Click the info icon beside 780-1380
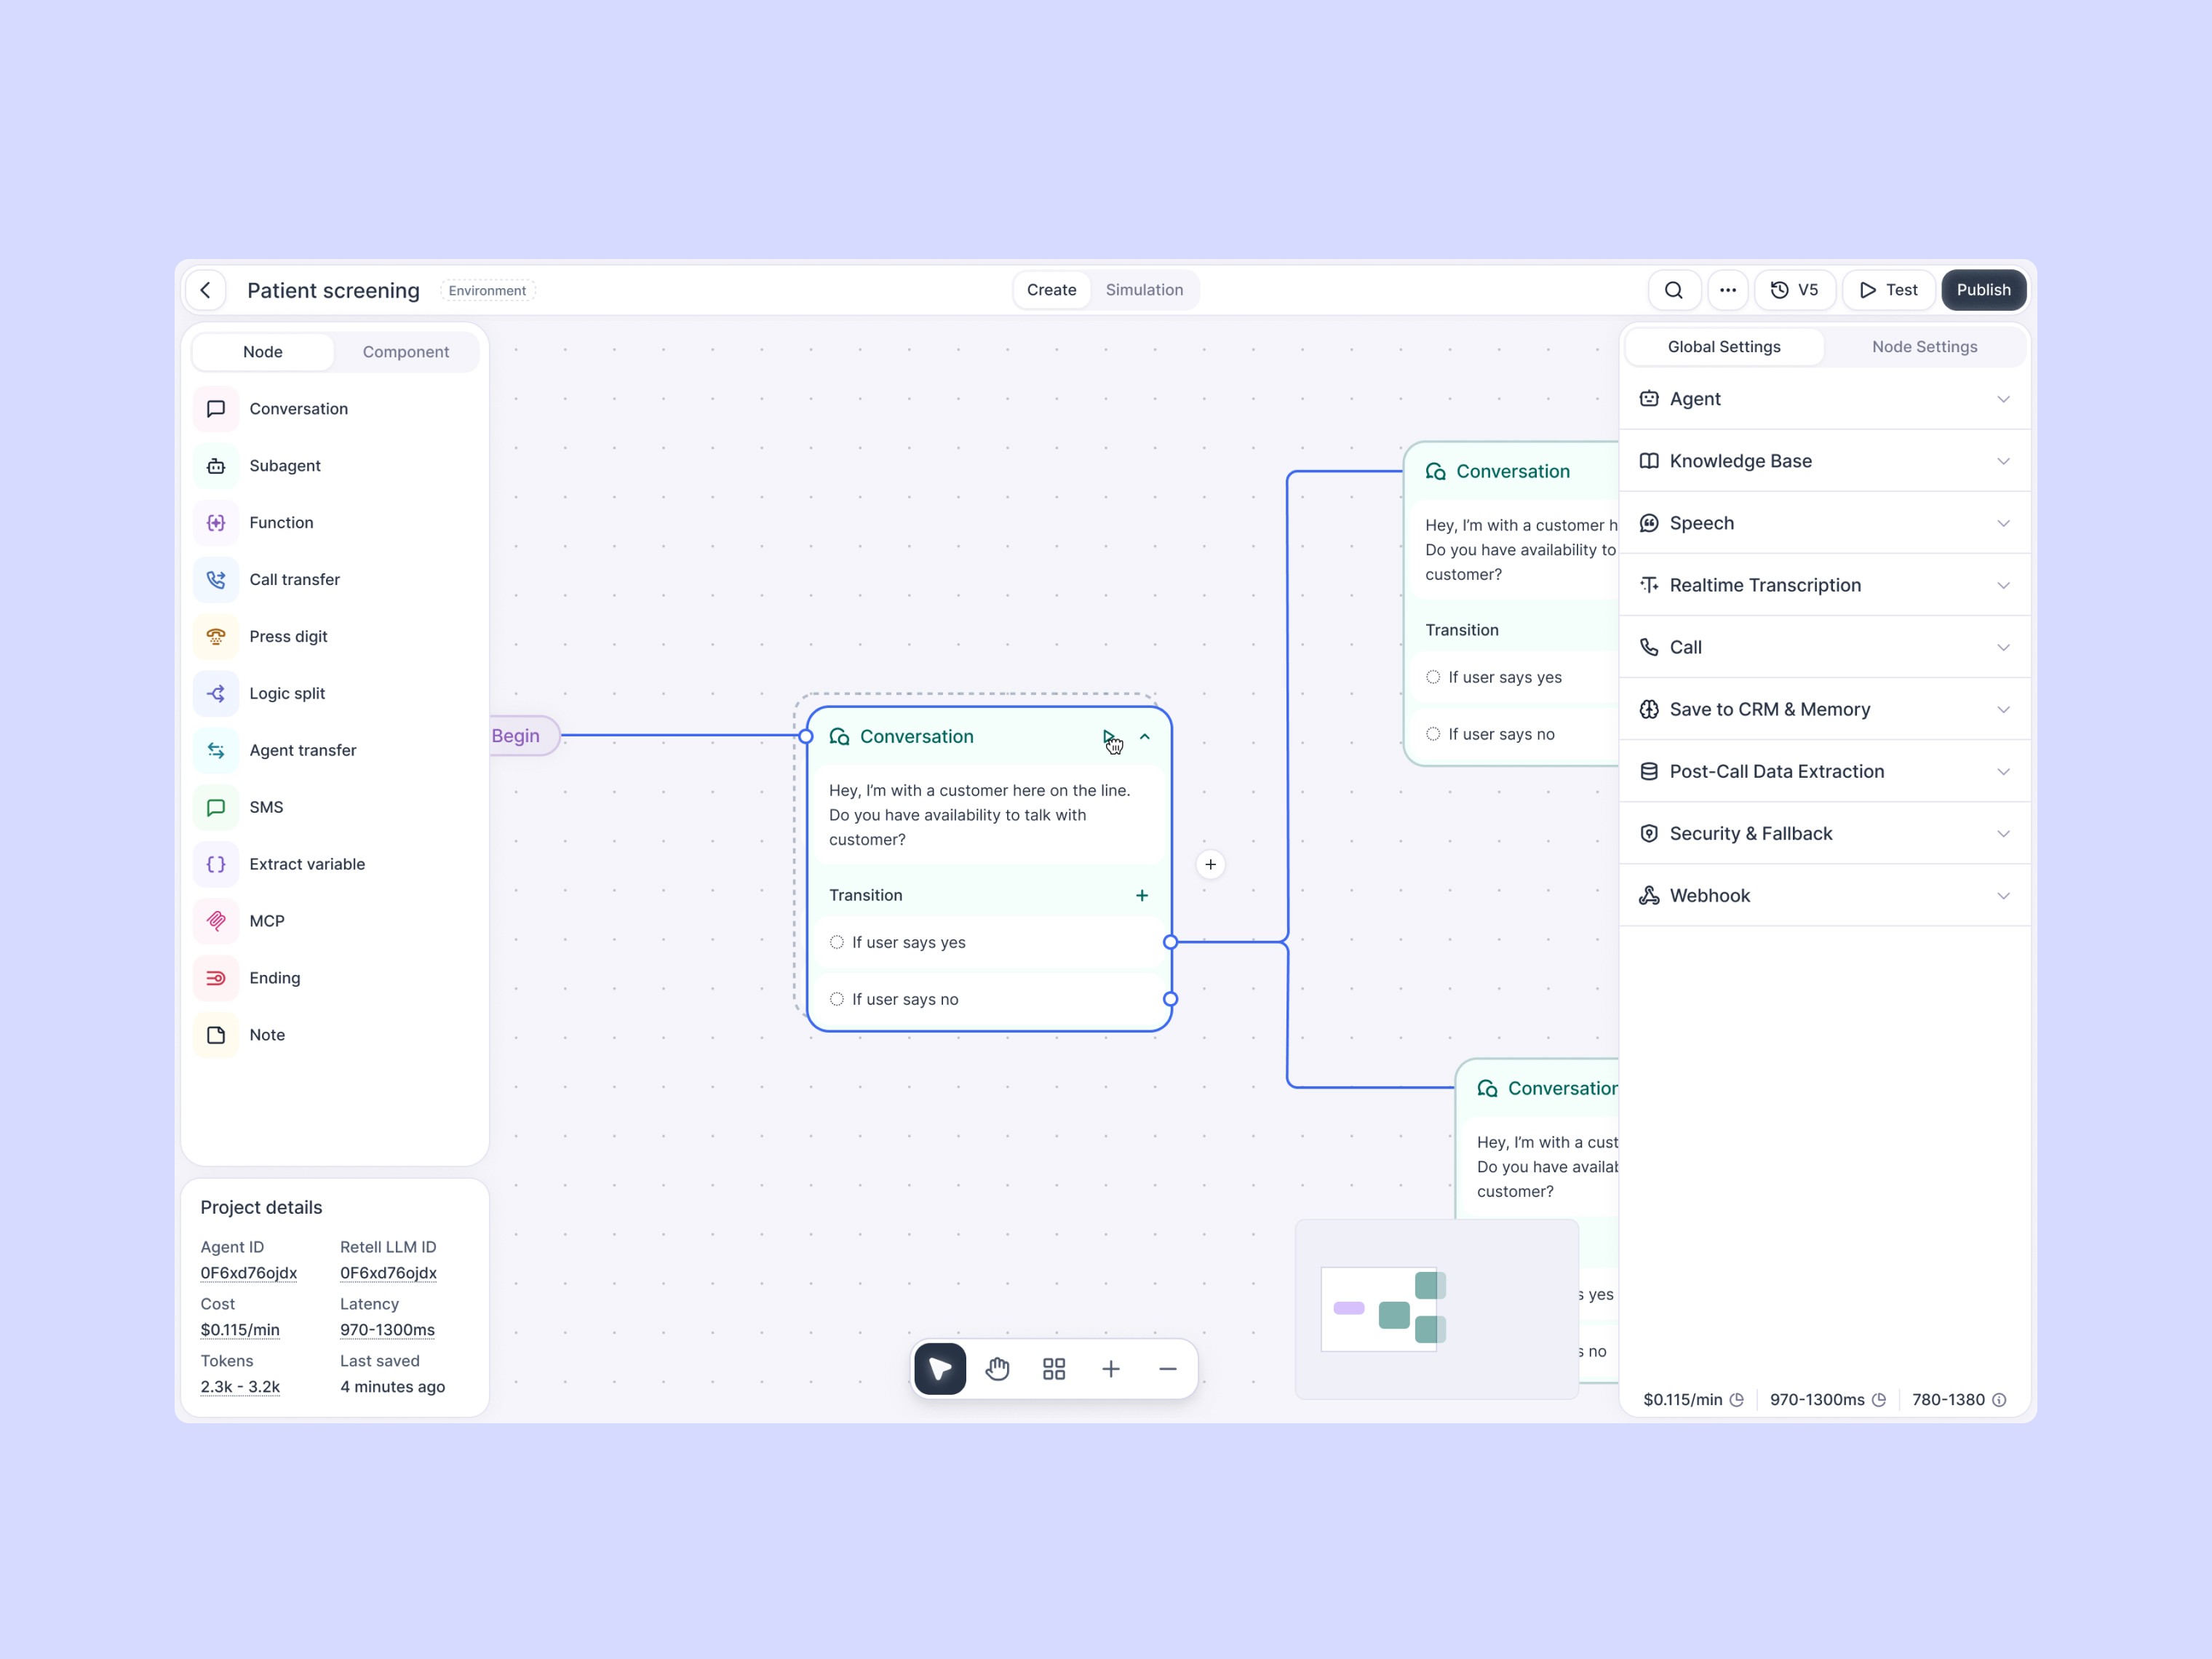2212x1659 pixels. click(x=1999, y=1401)
